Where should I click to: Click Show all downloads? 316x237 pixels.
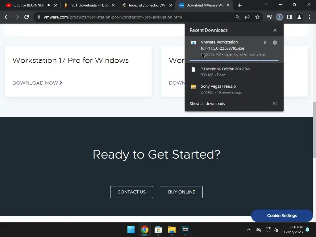click(x=207, y=103)
